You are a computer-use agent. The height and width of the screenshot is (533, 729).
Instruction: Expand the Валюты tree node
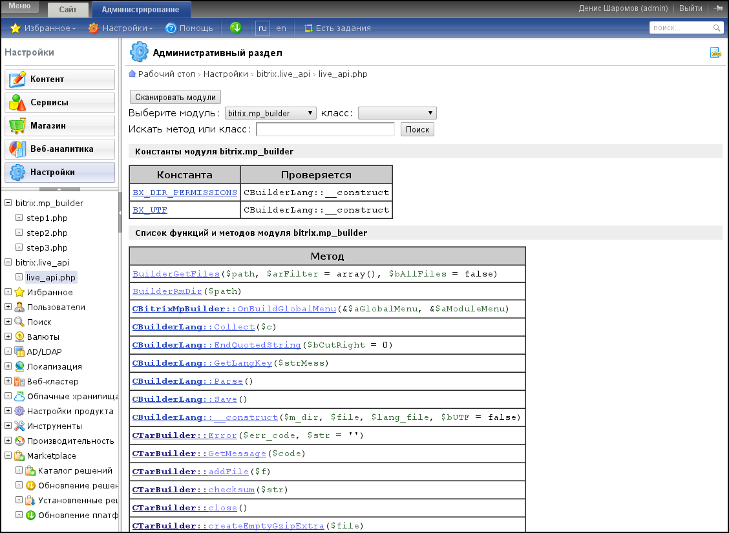click(8, 337)
